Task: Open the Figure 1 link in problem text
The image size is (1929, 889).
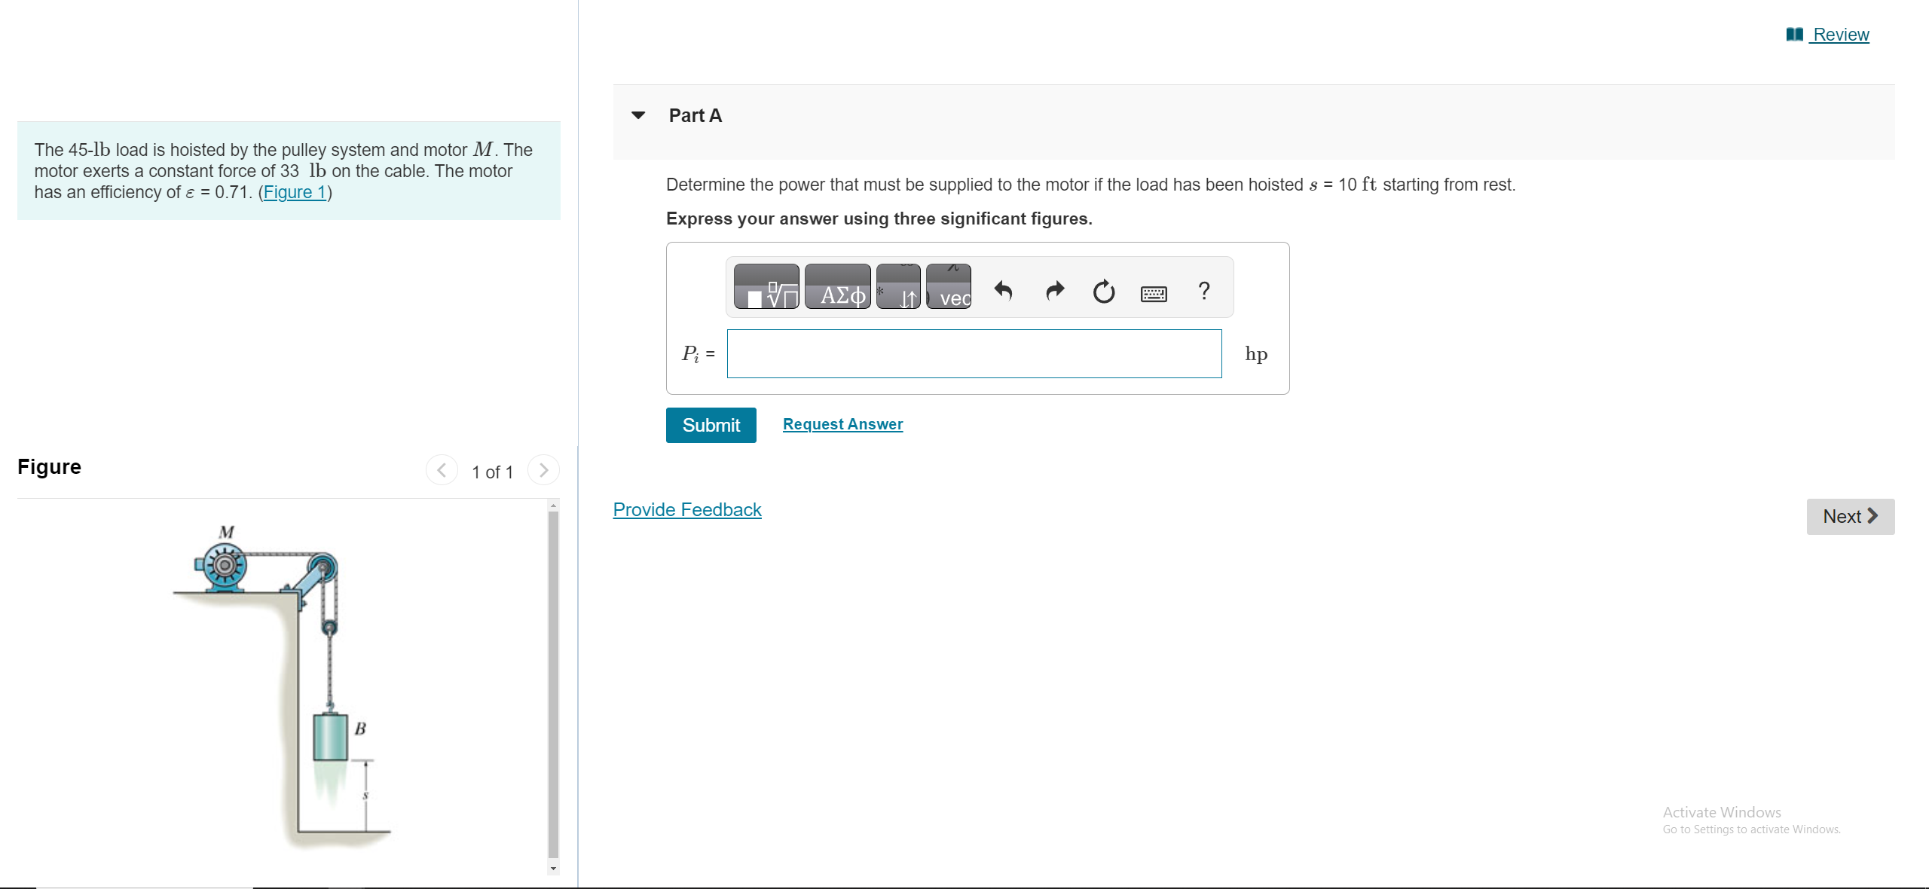Action: pyautogui.click(x=295, y=192)
